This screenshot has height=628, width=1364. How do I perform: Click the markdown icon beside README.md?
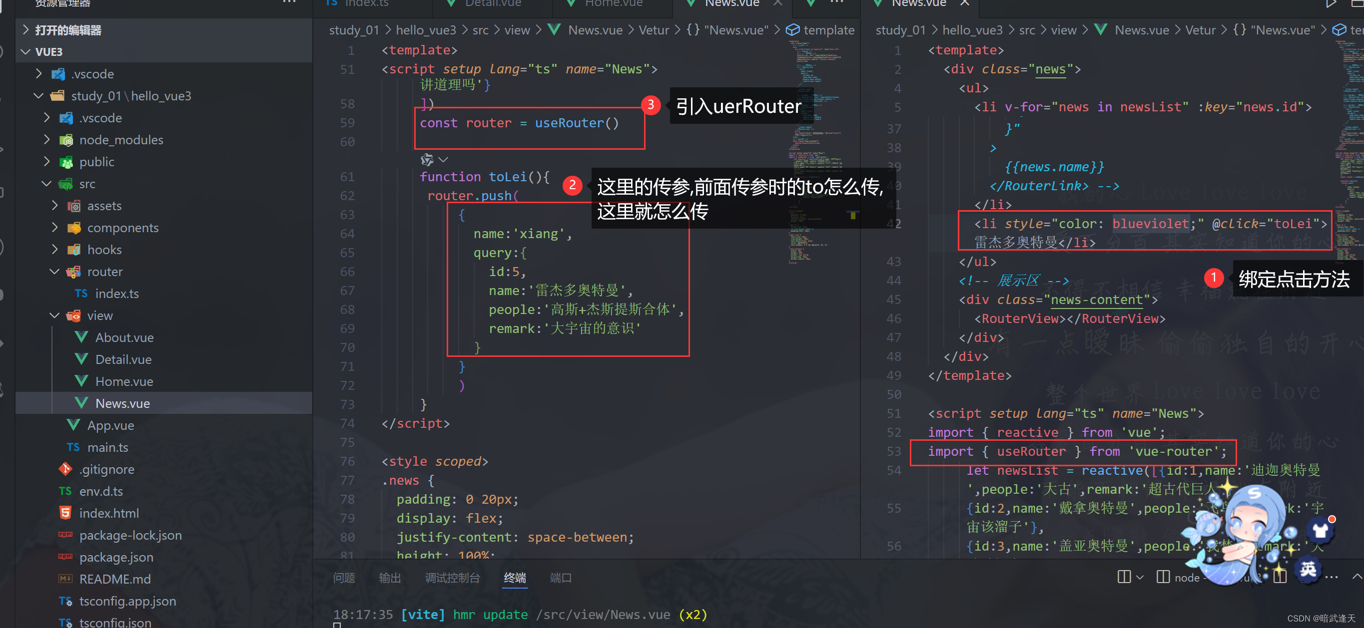point(65,579)
